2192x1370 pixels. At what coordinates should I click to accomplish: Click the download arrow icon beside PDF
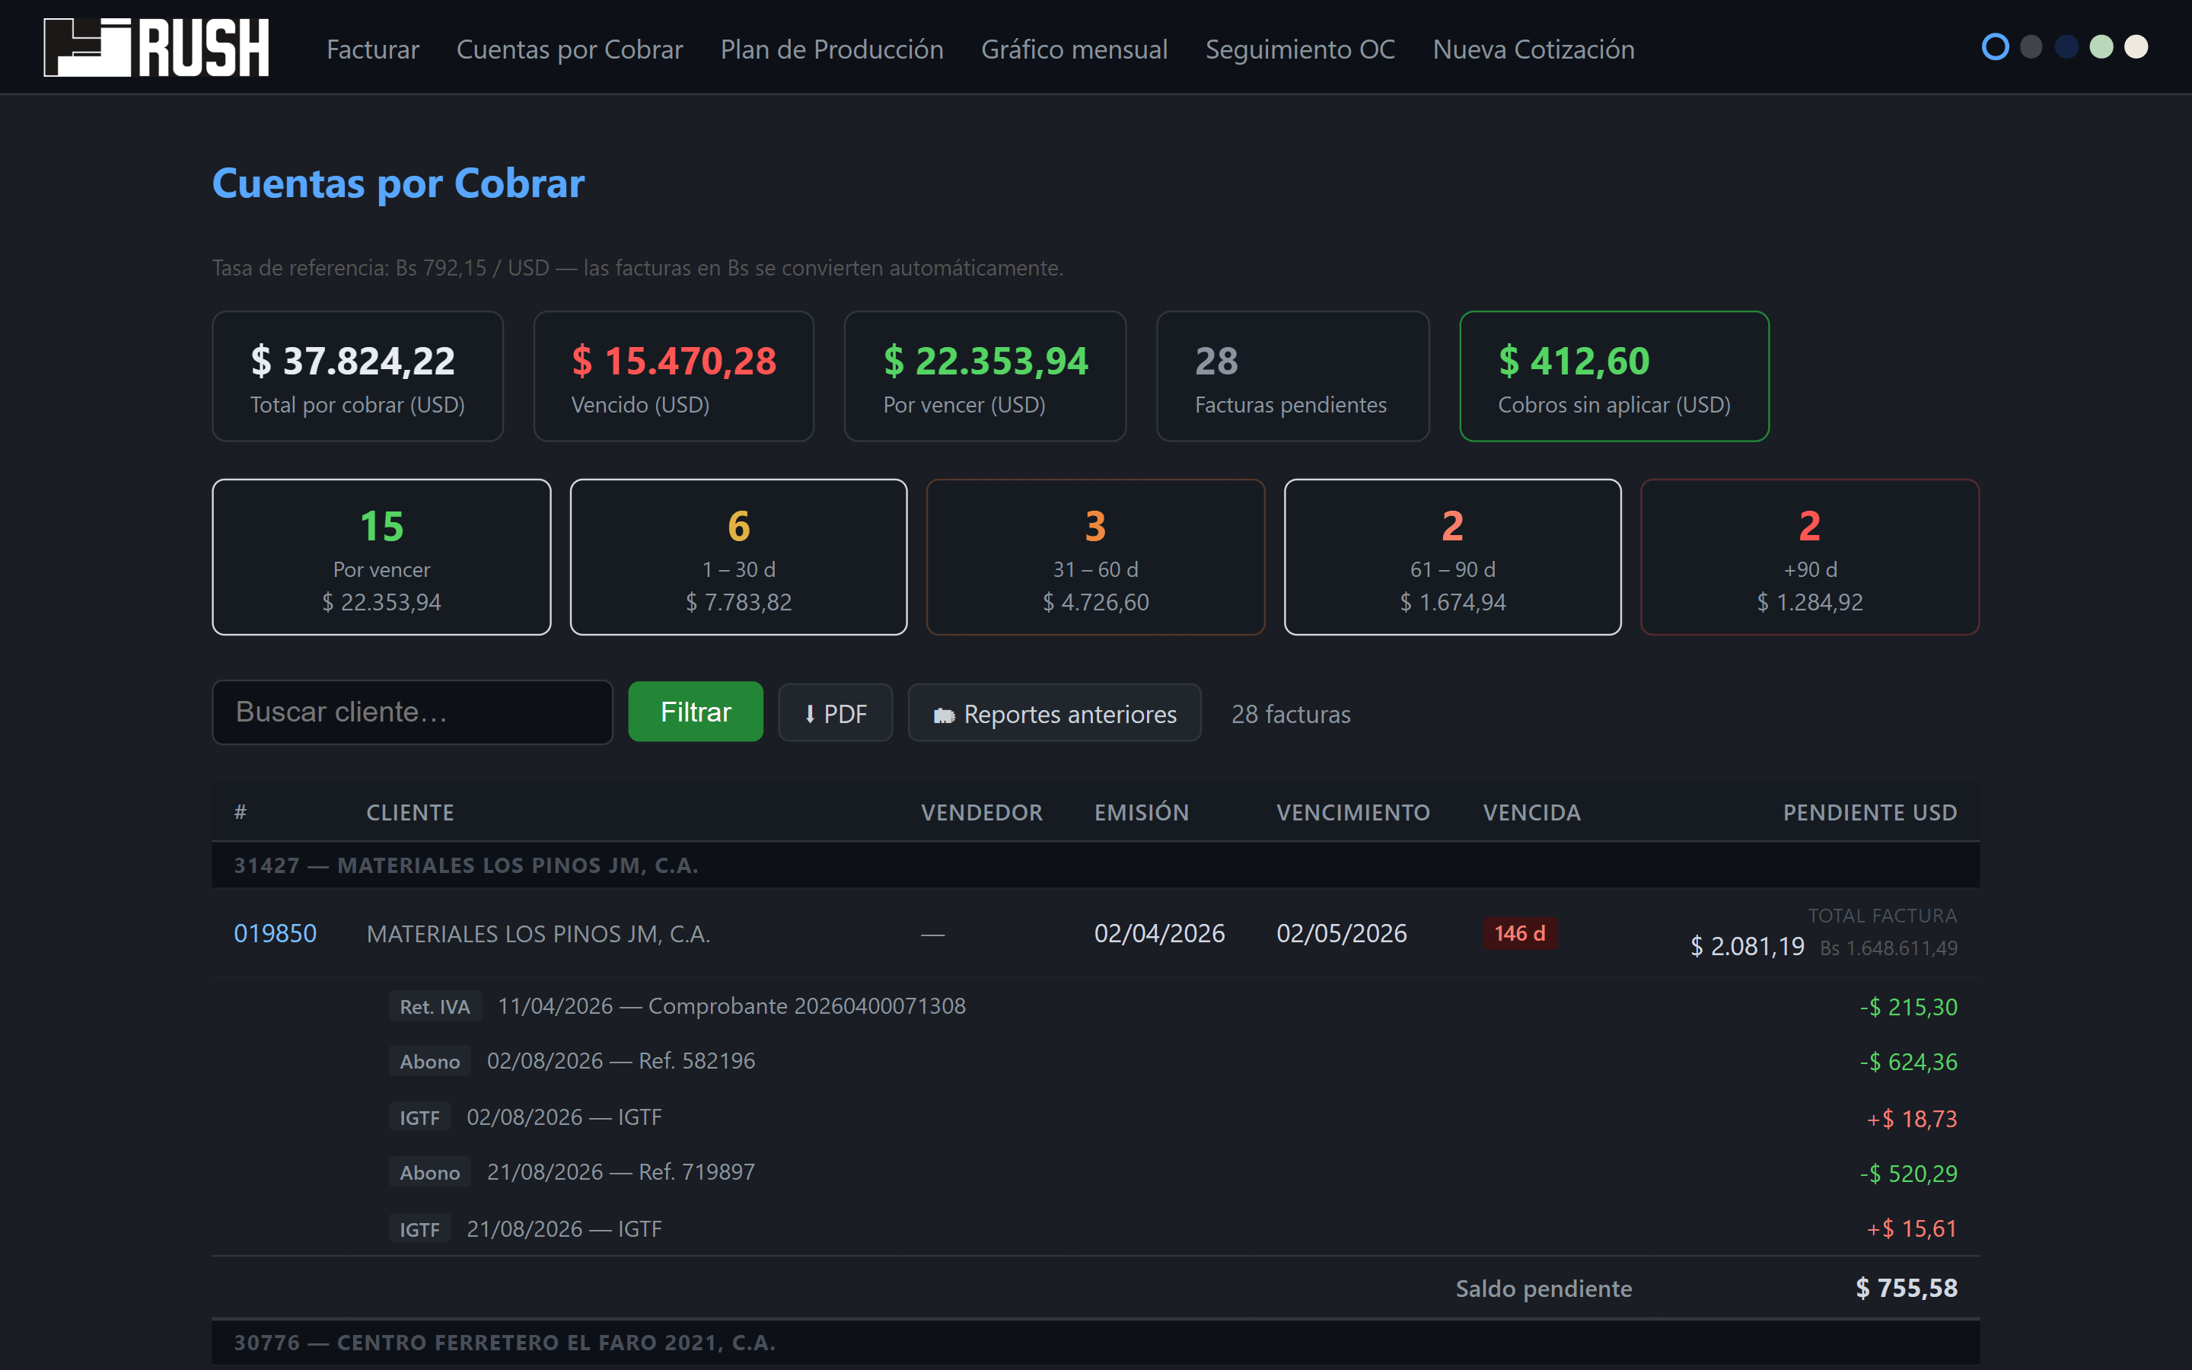pos(810,715)
